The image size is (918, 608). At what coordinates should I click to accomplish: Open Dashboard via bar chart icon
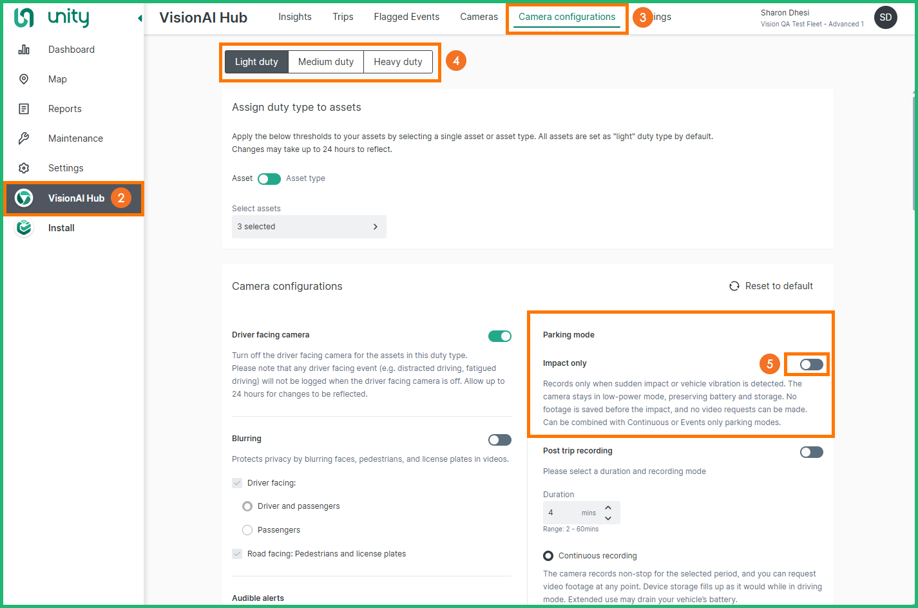24,50
